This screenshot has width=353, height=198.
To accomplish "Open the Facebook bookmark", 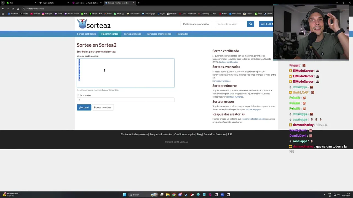I will (13, 14).
